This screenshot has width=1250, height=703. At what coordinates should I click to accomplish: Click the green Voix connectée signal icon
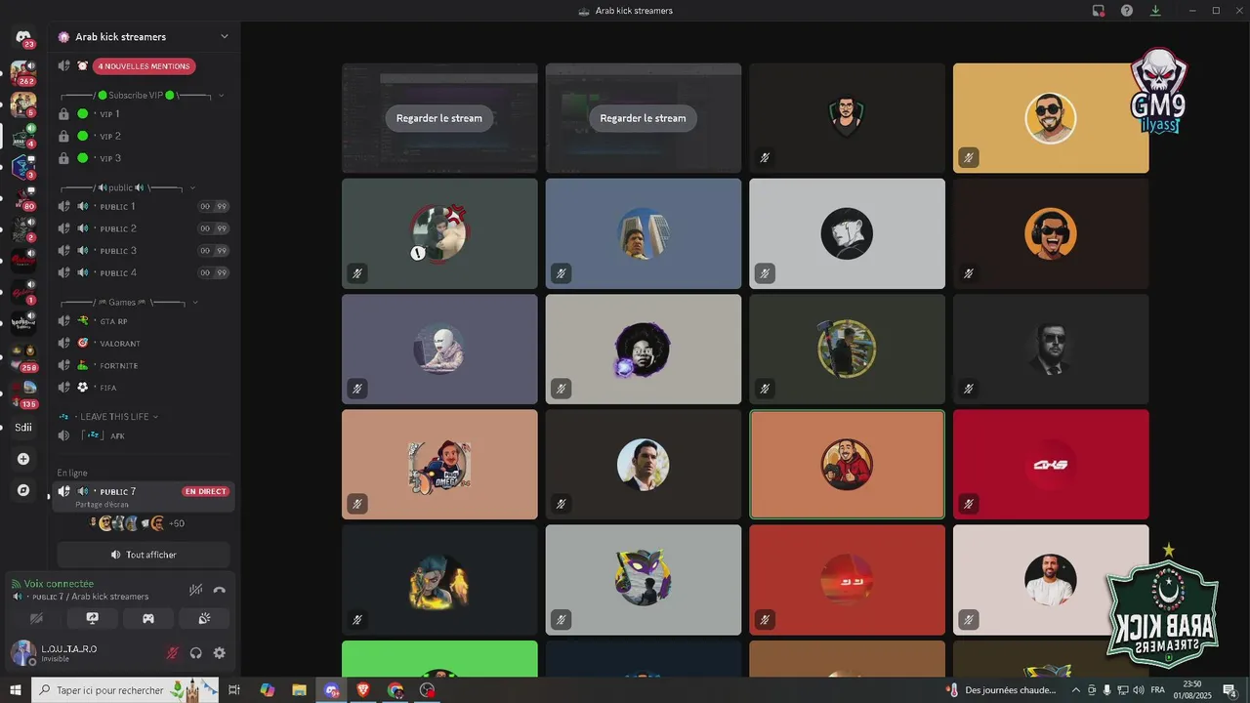tap(16, 584)
